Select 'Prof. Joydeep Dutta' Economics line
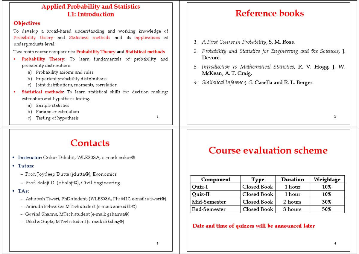359x254 pixels. [71, 174]
